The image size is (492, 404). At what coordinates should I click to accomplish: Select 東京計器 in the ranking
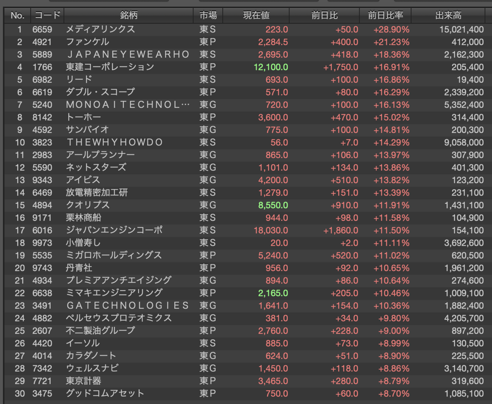click(83, 381)
